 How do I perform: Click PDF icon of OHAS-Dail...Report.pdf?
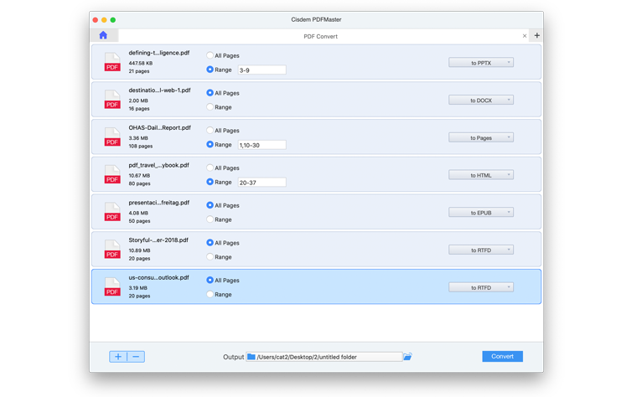tap(112, 137)
